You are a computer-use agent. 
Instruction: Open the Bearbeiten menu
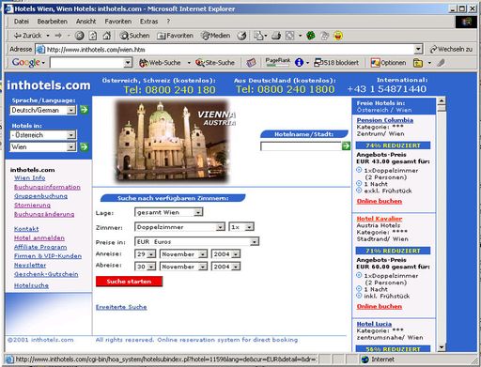point(53,22)
